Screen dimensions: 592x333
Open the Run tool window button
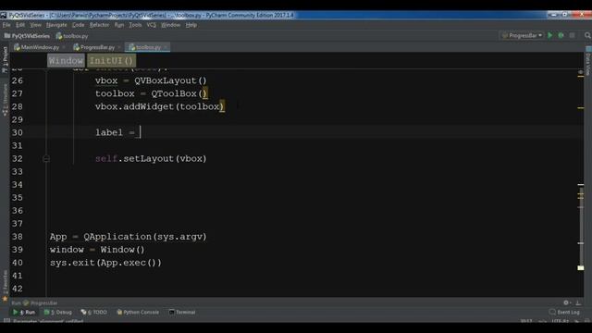tap(24, 313)
